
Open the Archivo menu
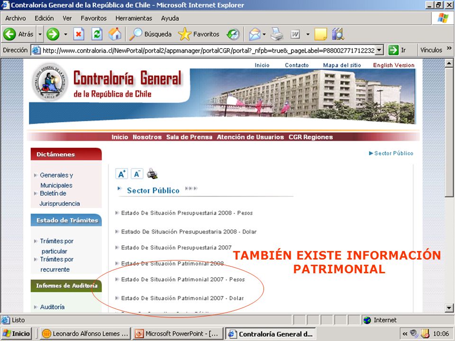tap(15, 18)
